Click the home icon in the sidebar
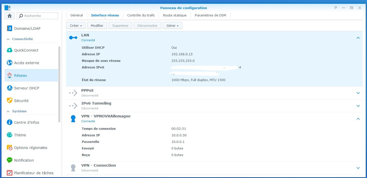 10,16
